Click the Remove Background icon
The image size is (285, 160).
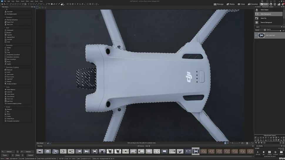(x=257, y=22)
